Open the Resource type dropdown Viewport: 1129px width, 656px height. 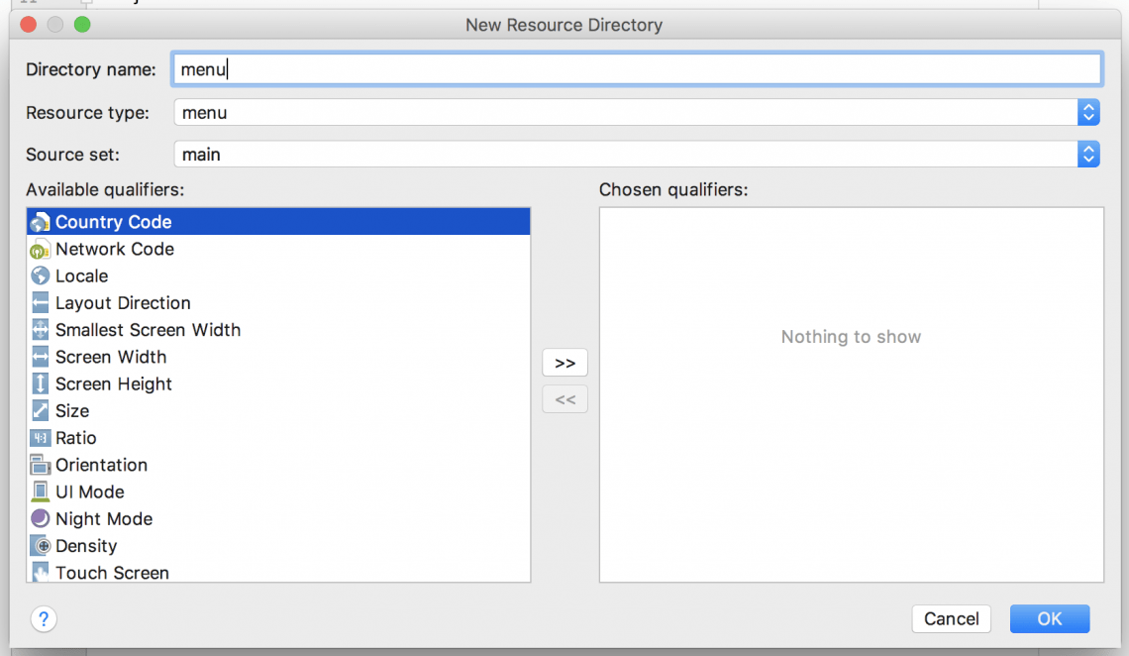(1088, 113)
